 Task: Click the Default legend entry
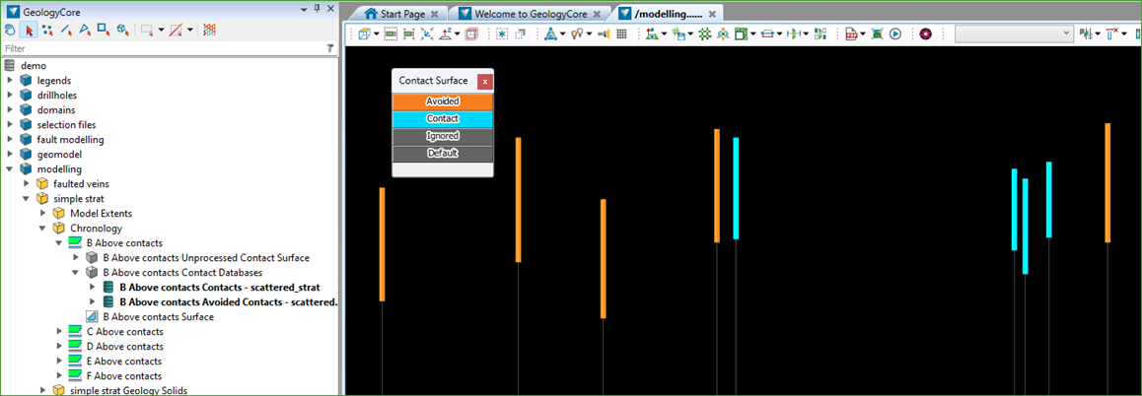(443, 154)
